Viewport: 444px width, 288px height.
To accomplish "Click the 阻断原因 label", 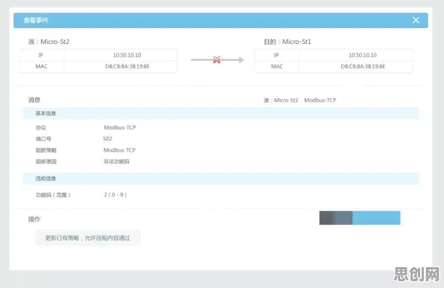I will (x=46, y=161).
